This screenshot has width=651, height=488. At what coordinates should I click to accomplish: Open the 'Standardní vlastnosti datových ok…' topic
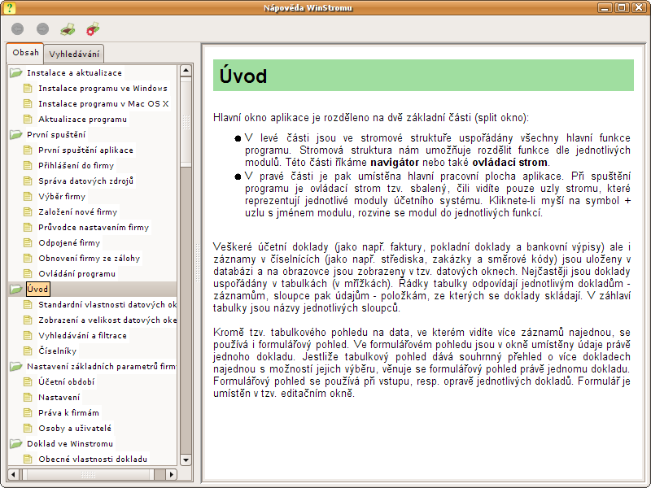pos(107,304)
